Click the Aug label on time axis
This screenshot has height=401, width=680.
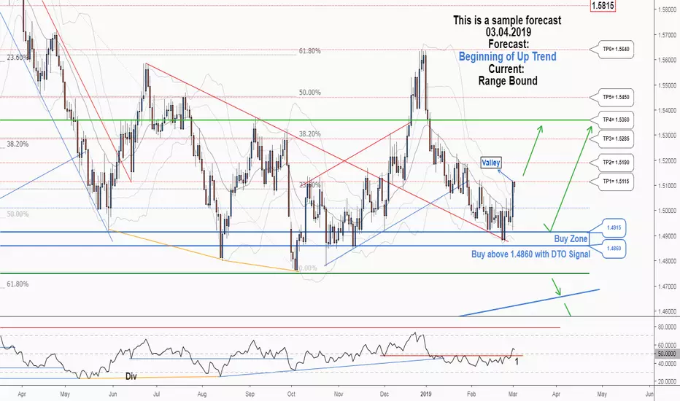[201, 394]
